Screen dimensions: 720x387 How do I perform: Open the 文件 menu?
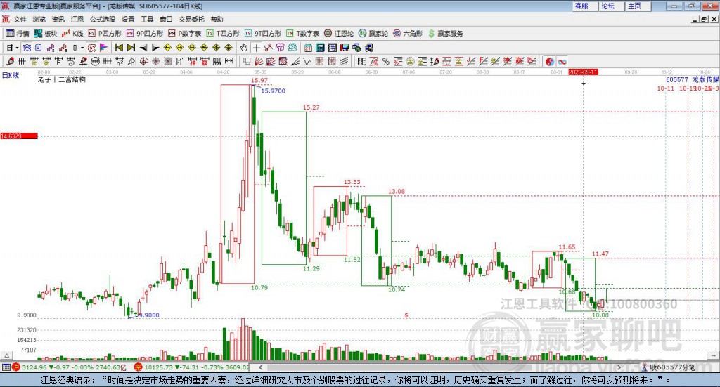20,19
